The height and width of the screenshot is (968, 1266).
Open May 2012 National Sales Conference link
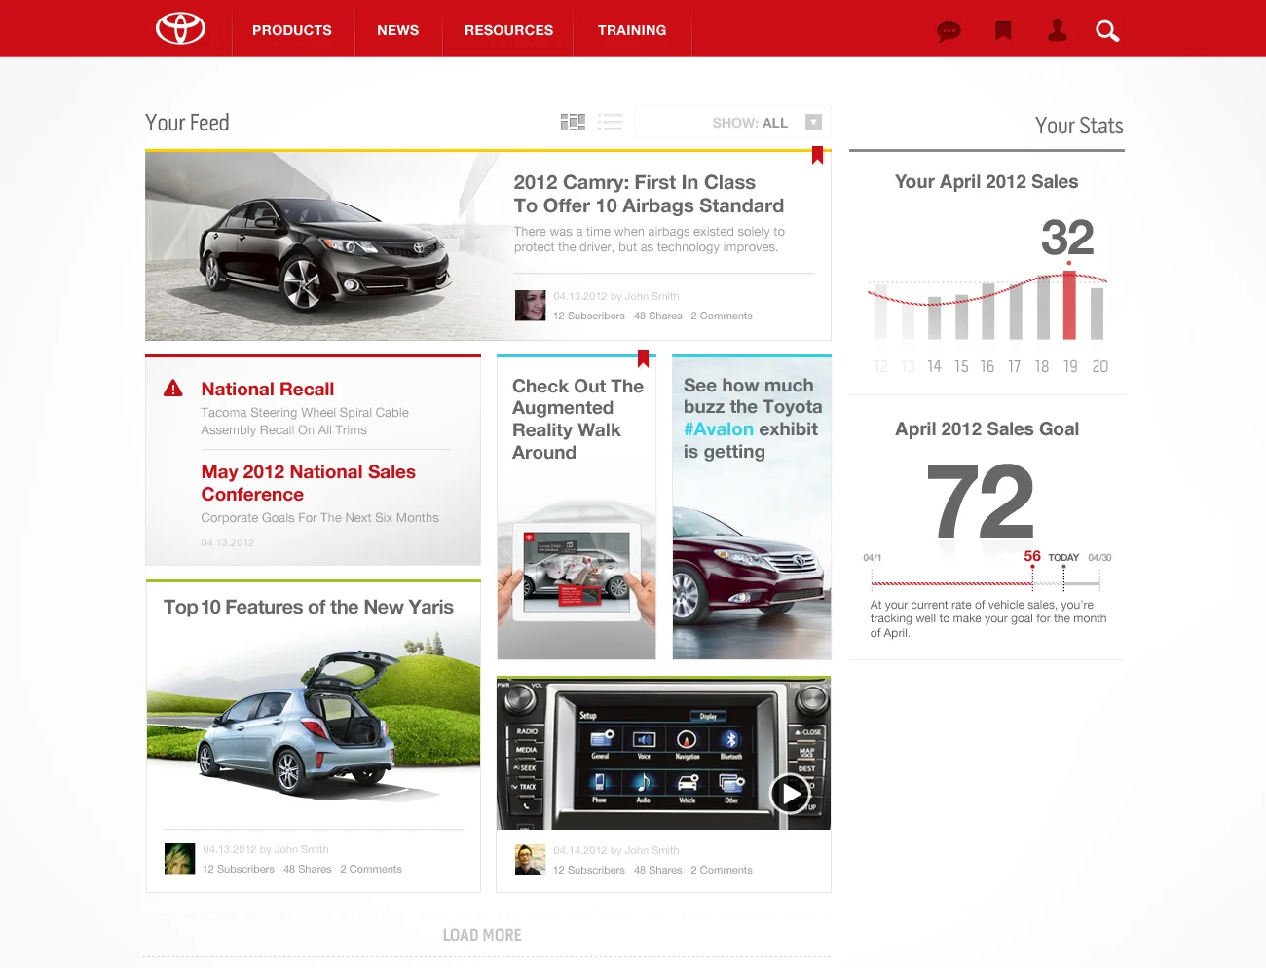click(308, 483)
